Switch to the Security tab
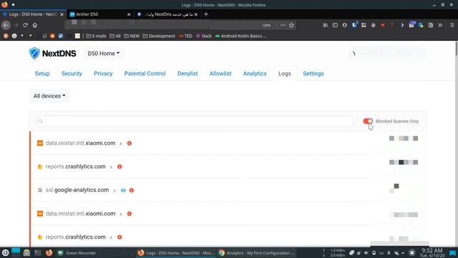Image resolution: width=458 pixels, height=258 pixels. click(72, 74)
